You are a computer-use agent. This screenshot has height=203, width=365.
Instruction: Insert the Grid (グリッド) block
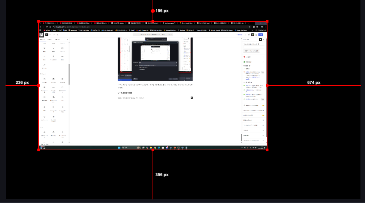62,50
